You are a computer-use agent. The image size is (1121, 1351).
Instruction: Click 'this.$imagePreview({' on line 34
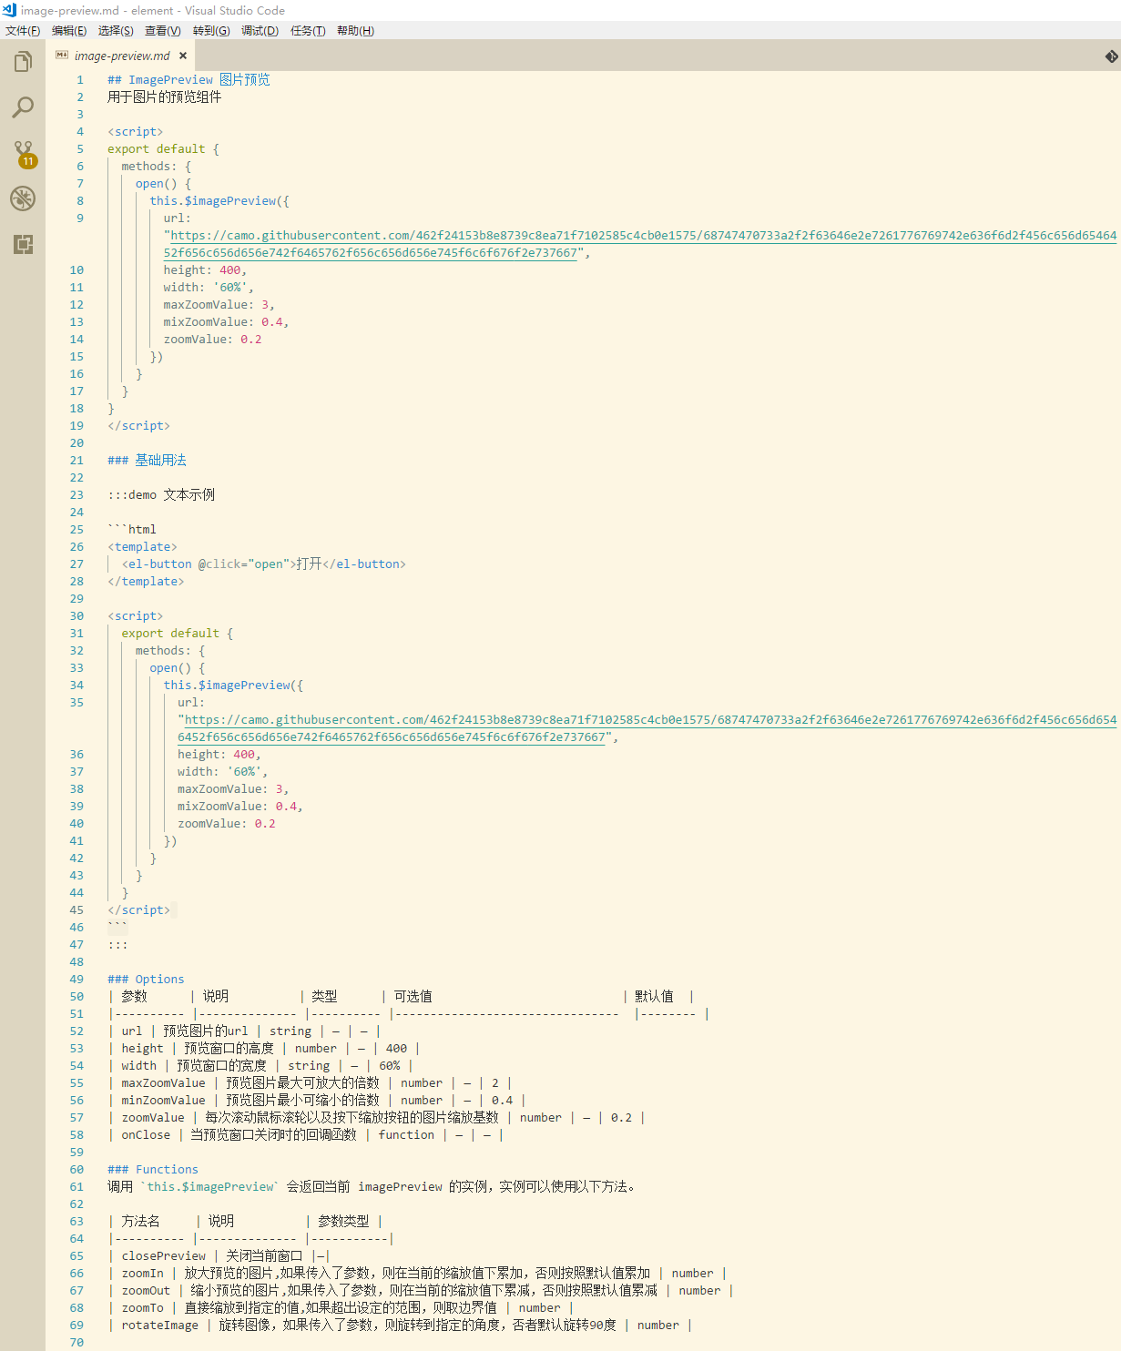(234, 686)
